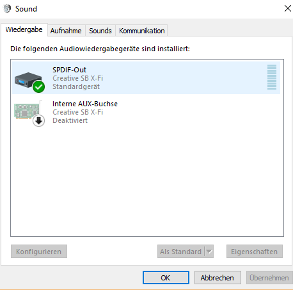This screenshot has width=293, height=290.
Task: Click Creative SB X-Fi under SPDIF-Out
Action: pyautogui.click(x=77, y=78)
